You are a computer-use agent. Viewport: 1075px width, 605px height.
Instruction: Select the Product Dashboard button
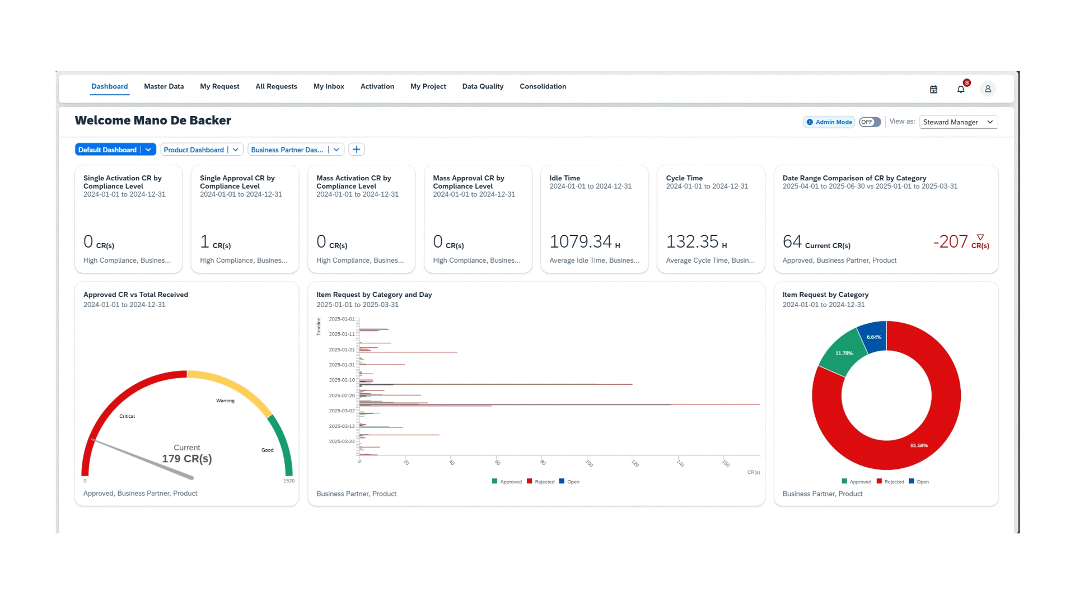tap(194, 150)
